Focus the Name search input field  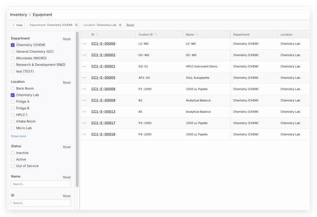tap(41, 184)
